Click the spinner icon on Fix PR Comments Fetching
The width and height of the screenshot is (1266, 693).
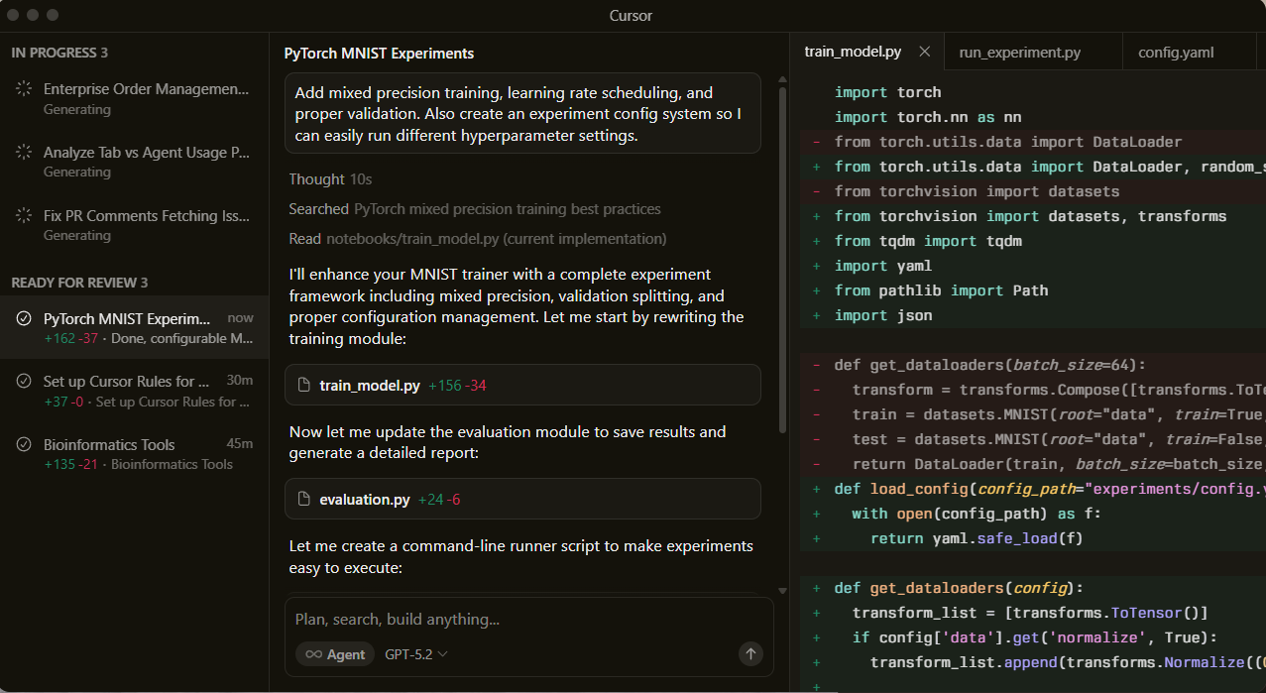click(x=22, y=216)
